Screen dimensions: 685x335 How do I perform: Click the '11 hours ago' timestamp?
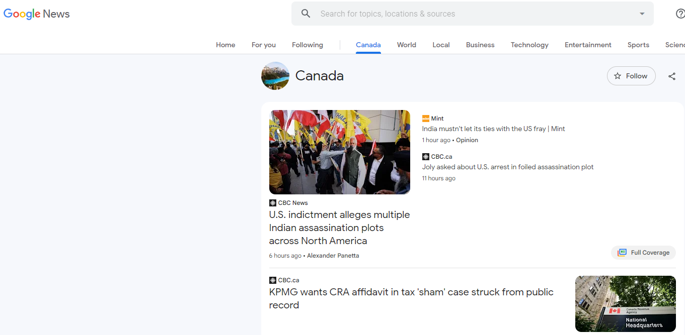439,178
